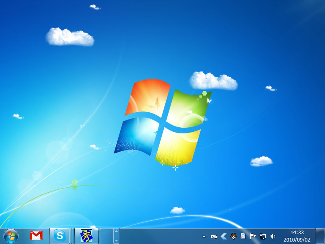The image size is (325, 244).
Task: Open the Hidemaru editor taskbar button
Action: (87, 236)
